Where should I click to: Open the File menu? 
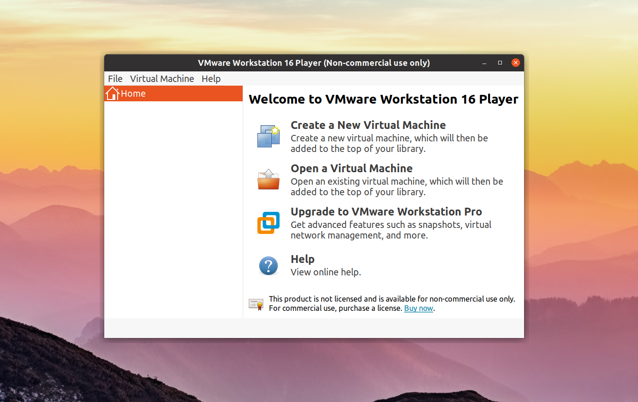115,79
